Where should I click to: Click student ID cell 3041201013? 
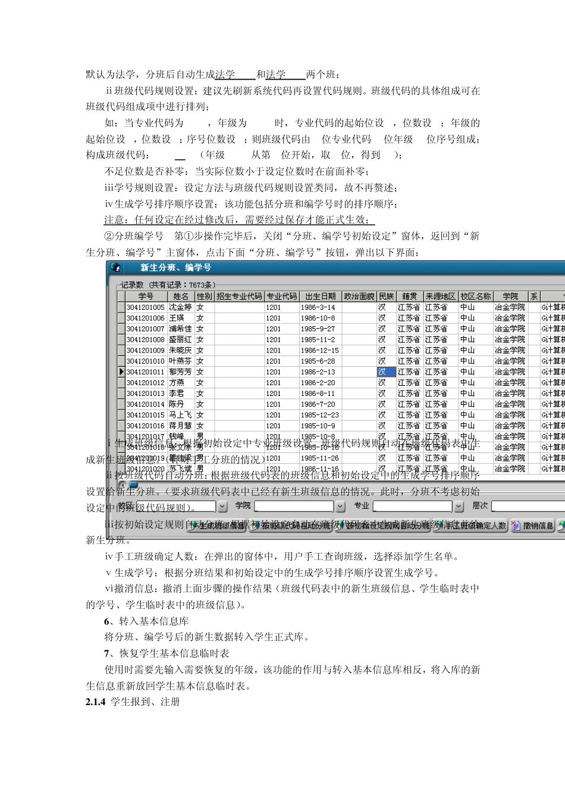[146, 393]
